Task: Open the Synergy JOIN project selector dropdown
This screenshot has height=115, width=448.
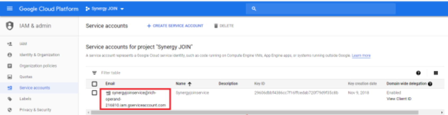Action: (x=105, y=9)
